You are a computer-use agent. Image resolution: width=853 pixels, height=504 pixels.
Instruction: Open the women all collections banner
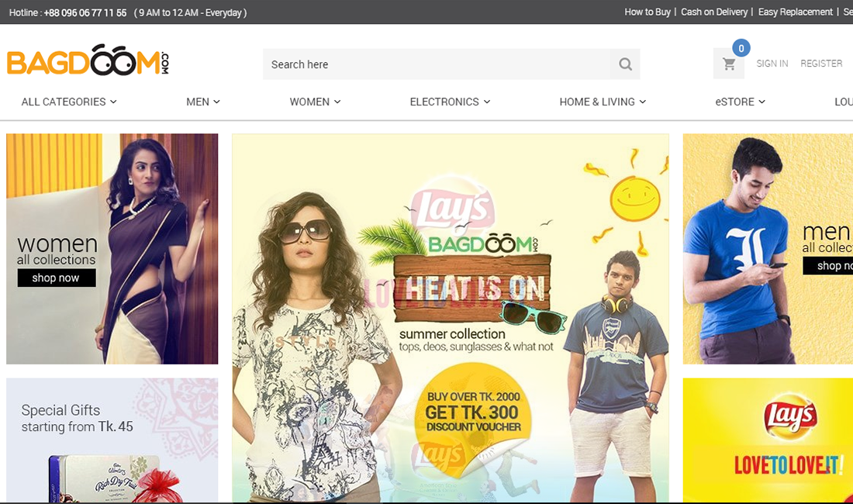pyautogui.click(x=112, y=249)
